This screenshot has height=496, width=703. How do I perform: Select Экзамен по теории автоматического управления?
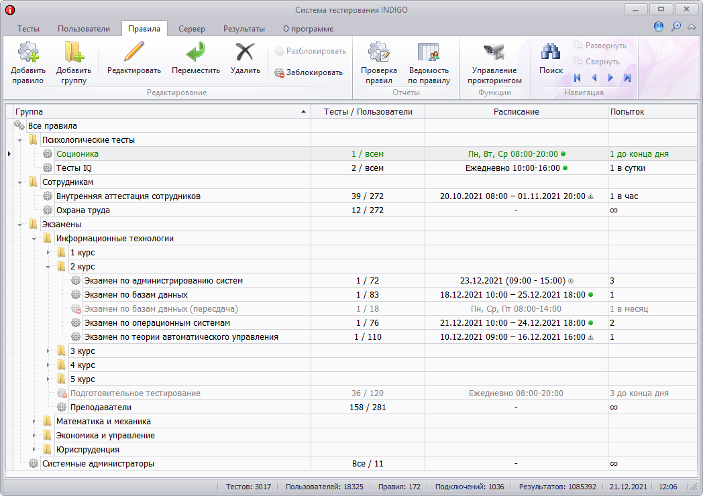[181, 337]
